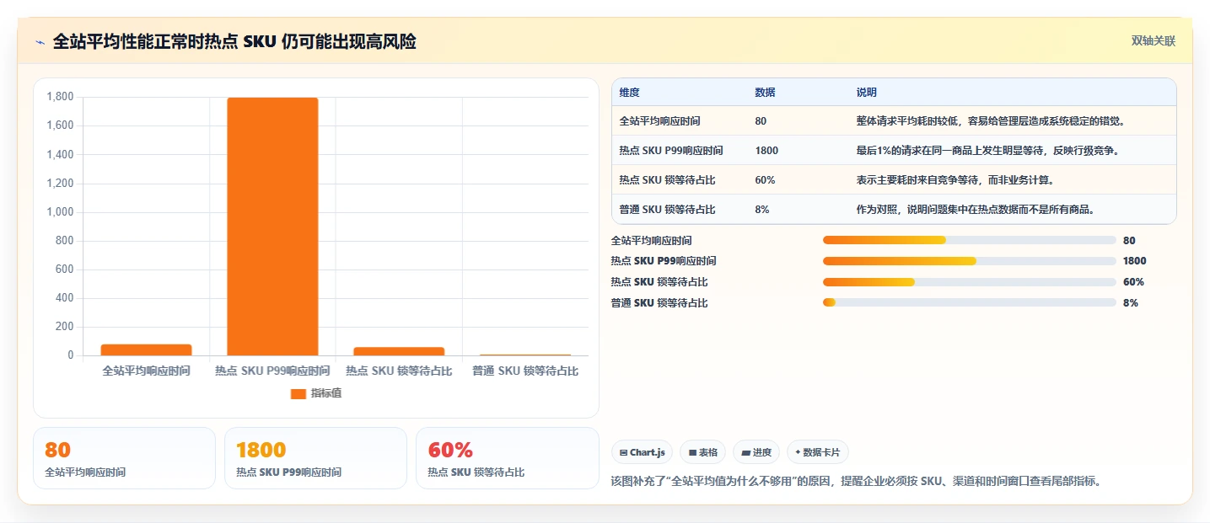Select the 进度 tag chip
Viewport: 1210px width, 523px height.
coord(756,452)
